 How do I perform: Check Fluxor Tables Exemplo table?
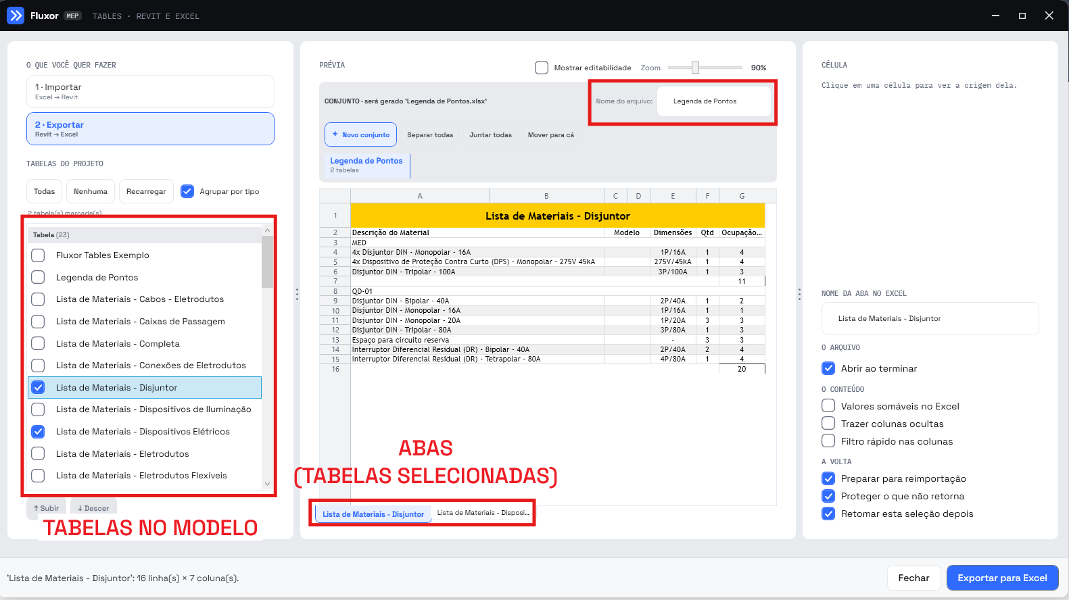(39, 255)
